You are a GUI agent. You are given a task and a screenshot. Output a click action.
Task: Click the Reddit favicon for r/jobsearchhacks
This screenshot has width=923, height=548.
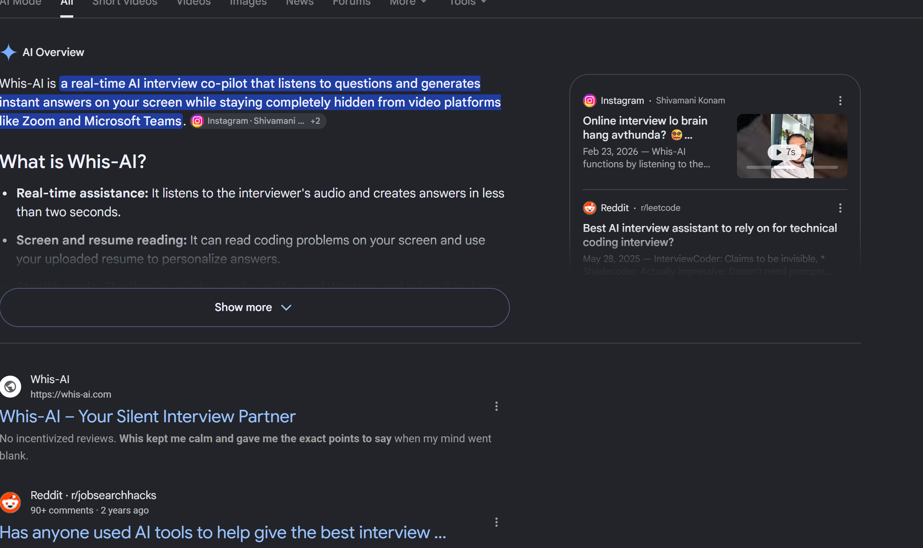(11, 503)
